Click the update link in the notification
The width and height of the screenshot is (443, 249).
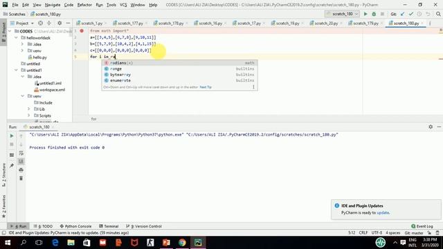coord(383,212)
